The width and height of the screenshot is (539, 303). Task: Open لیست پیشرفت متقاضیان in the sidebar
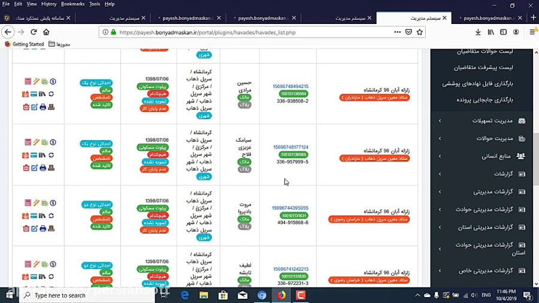pyautogui.click(x=483, y=68)
